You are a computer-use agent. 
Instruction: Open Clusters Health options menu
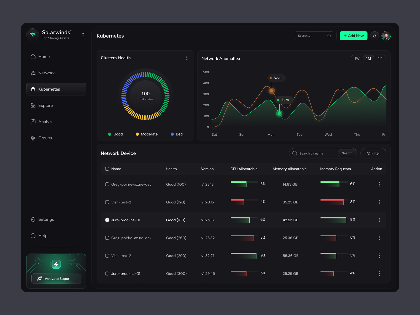coord(187,58)
